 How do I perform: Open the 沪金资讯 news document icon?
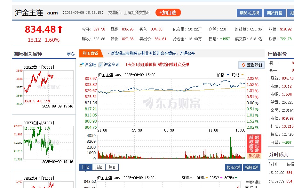100,65
